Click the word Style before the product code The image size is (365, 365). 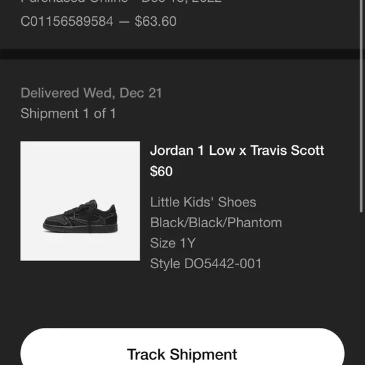[165, 264]
